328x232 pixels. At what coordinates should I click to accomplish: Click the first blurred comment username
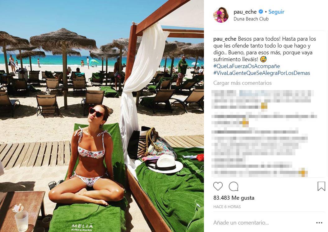click(224, 93)
